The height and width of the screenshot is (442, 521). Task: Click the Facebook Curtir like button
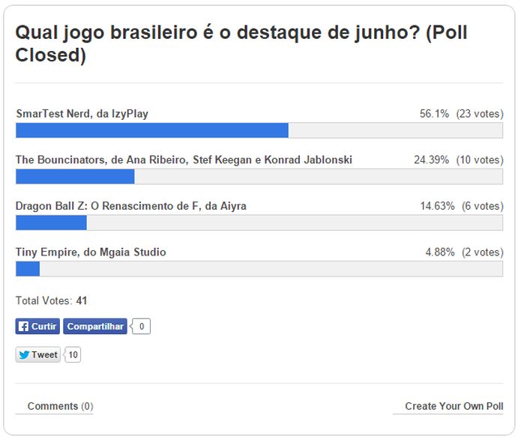pyautogui.click(x=37, y=327)
